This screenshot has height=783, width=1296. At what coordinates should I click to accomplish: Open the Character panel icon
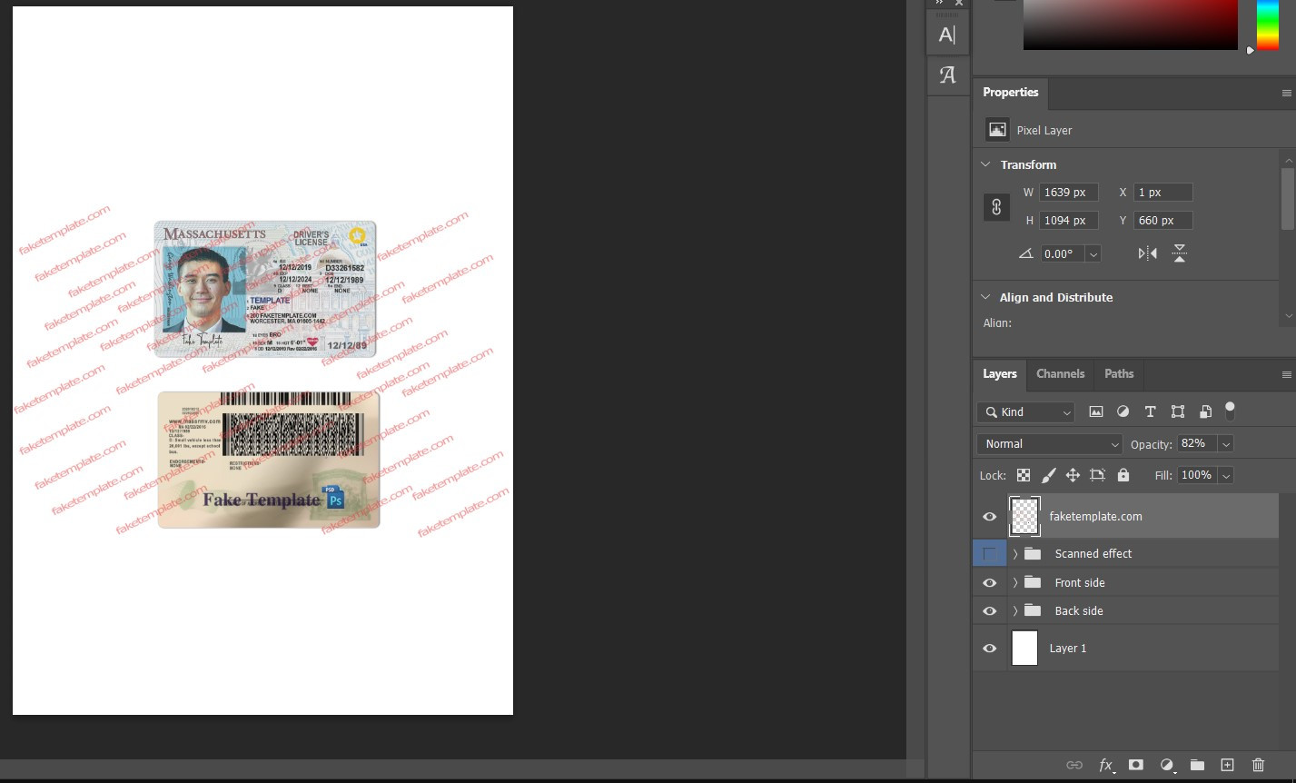click(x=947, y=35)
